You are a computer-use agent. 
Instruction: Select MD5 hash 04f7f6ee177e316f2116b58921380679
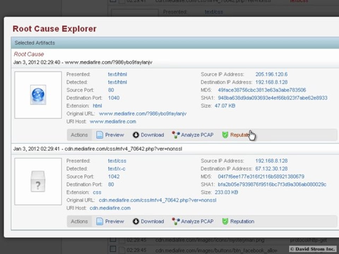click(x=261, y=177)
